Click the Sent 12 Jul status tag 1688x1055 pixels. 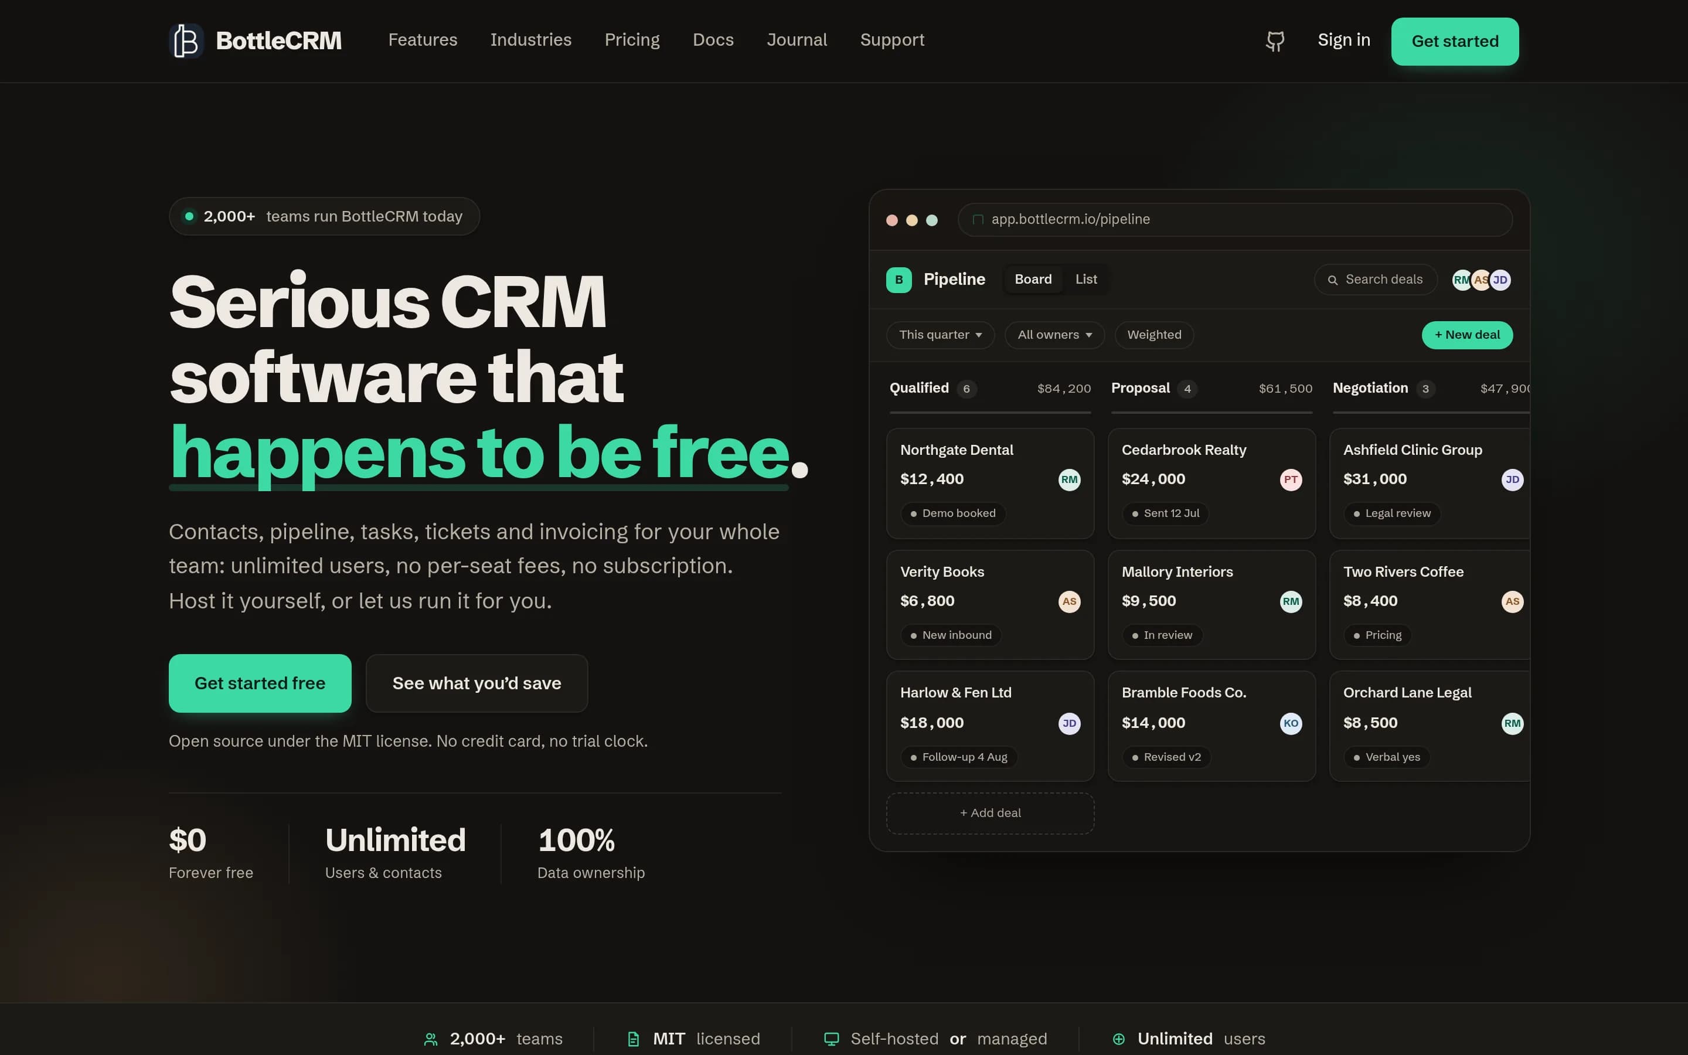click(1165, 513)
